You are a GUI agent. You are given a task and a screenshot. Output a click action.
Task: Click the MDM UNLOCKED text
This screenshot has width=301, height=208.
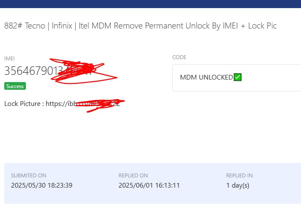(x=207, y=77)
